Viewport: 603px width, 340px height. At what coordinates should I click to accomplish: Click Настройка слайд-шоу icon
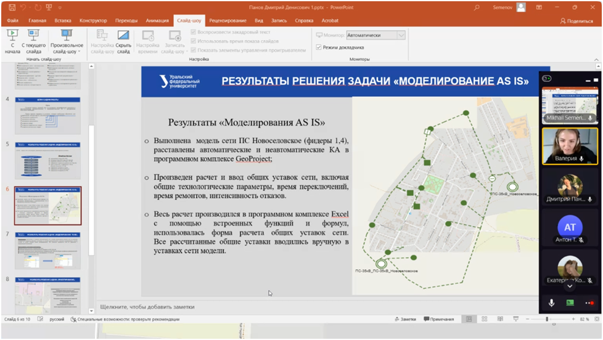[102, 41]
